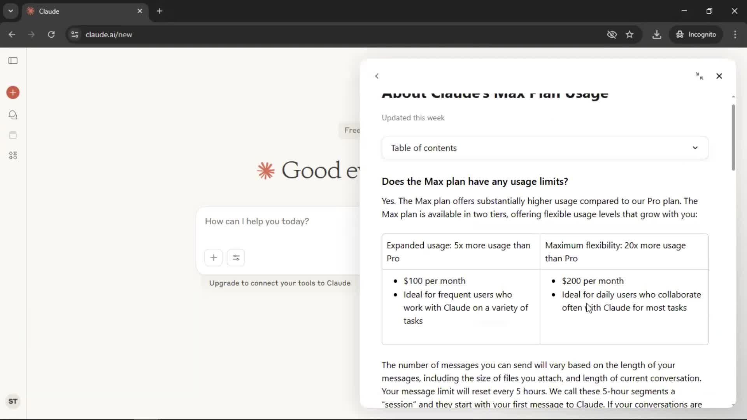The image size is (747, 420).
Task: Close the help article panel
Action: click(719, 76)
